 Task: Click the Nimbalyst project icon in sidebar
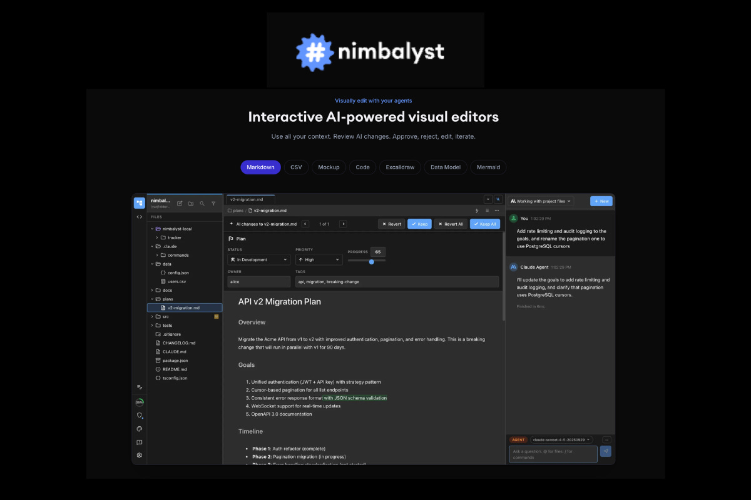click(x=139, y=203)
